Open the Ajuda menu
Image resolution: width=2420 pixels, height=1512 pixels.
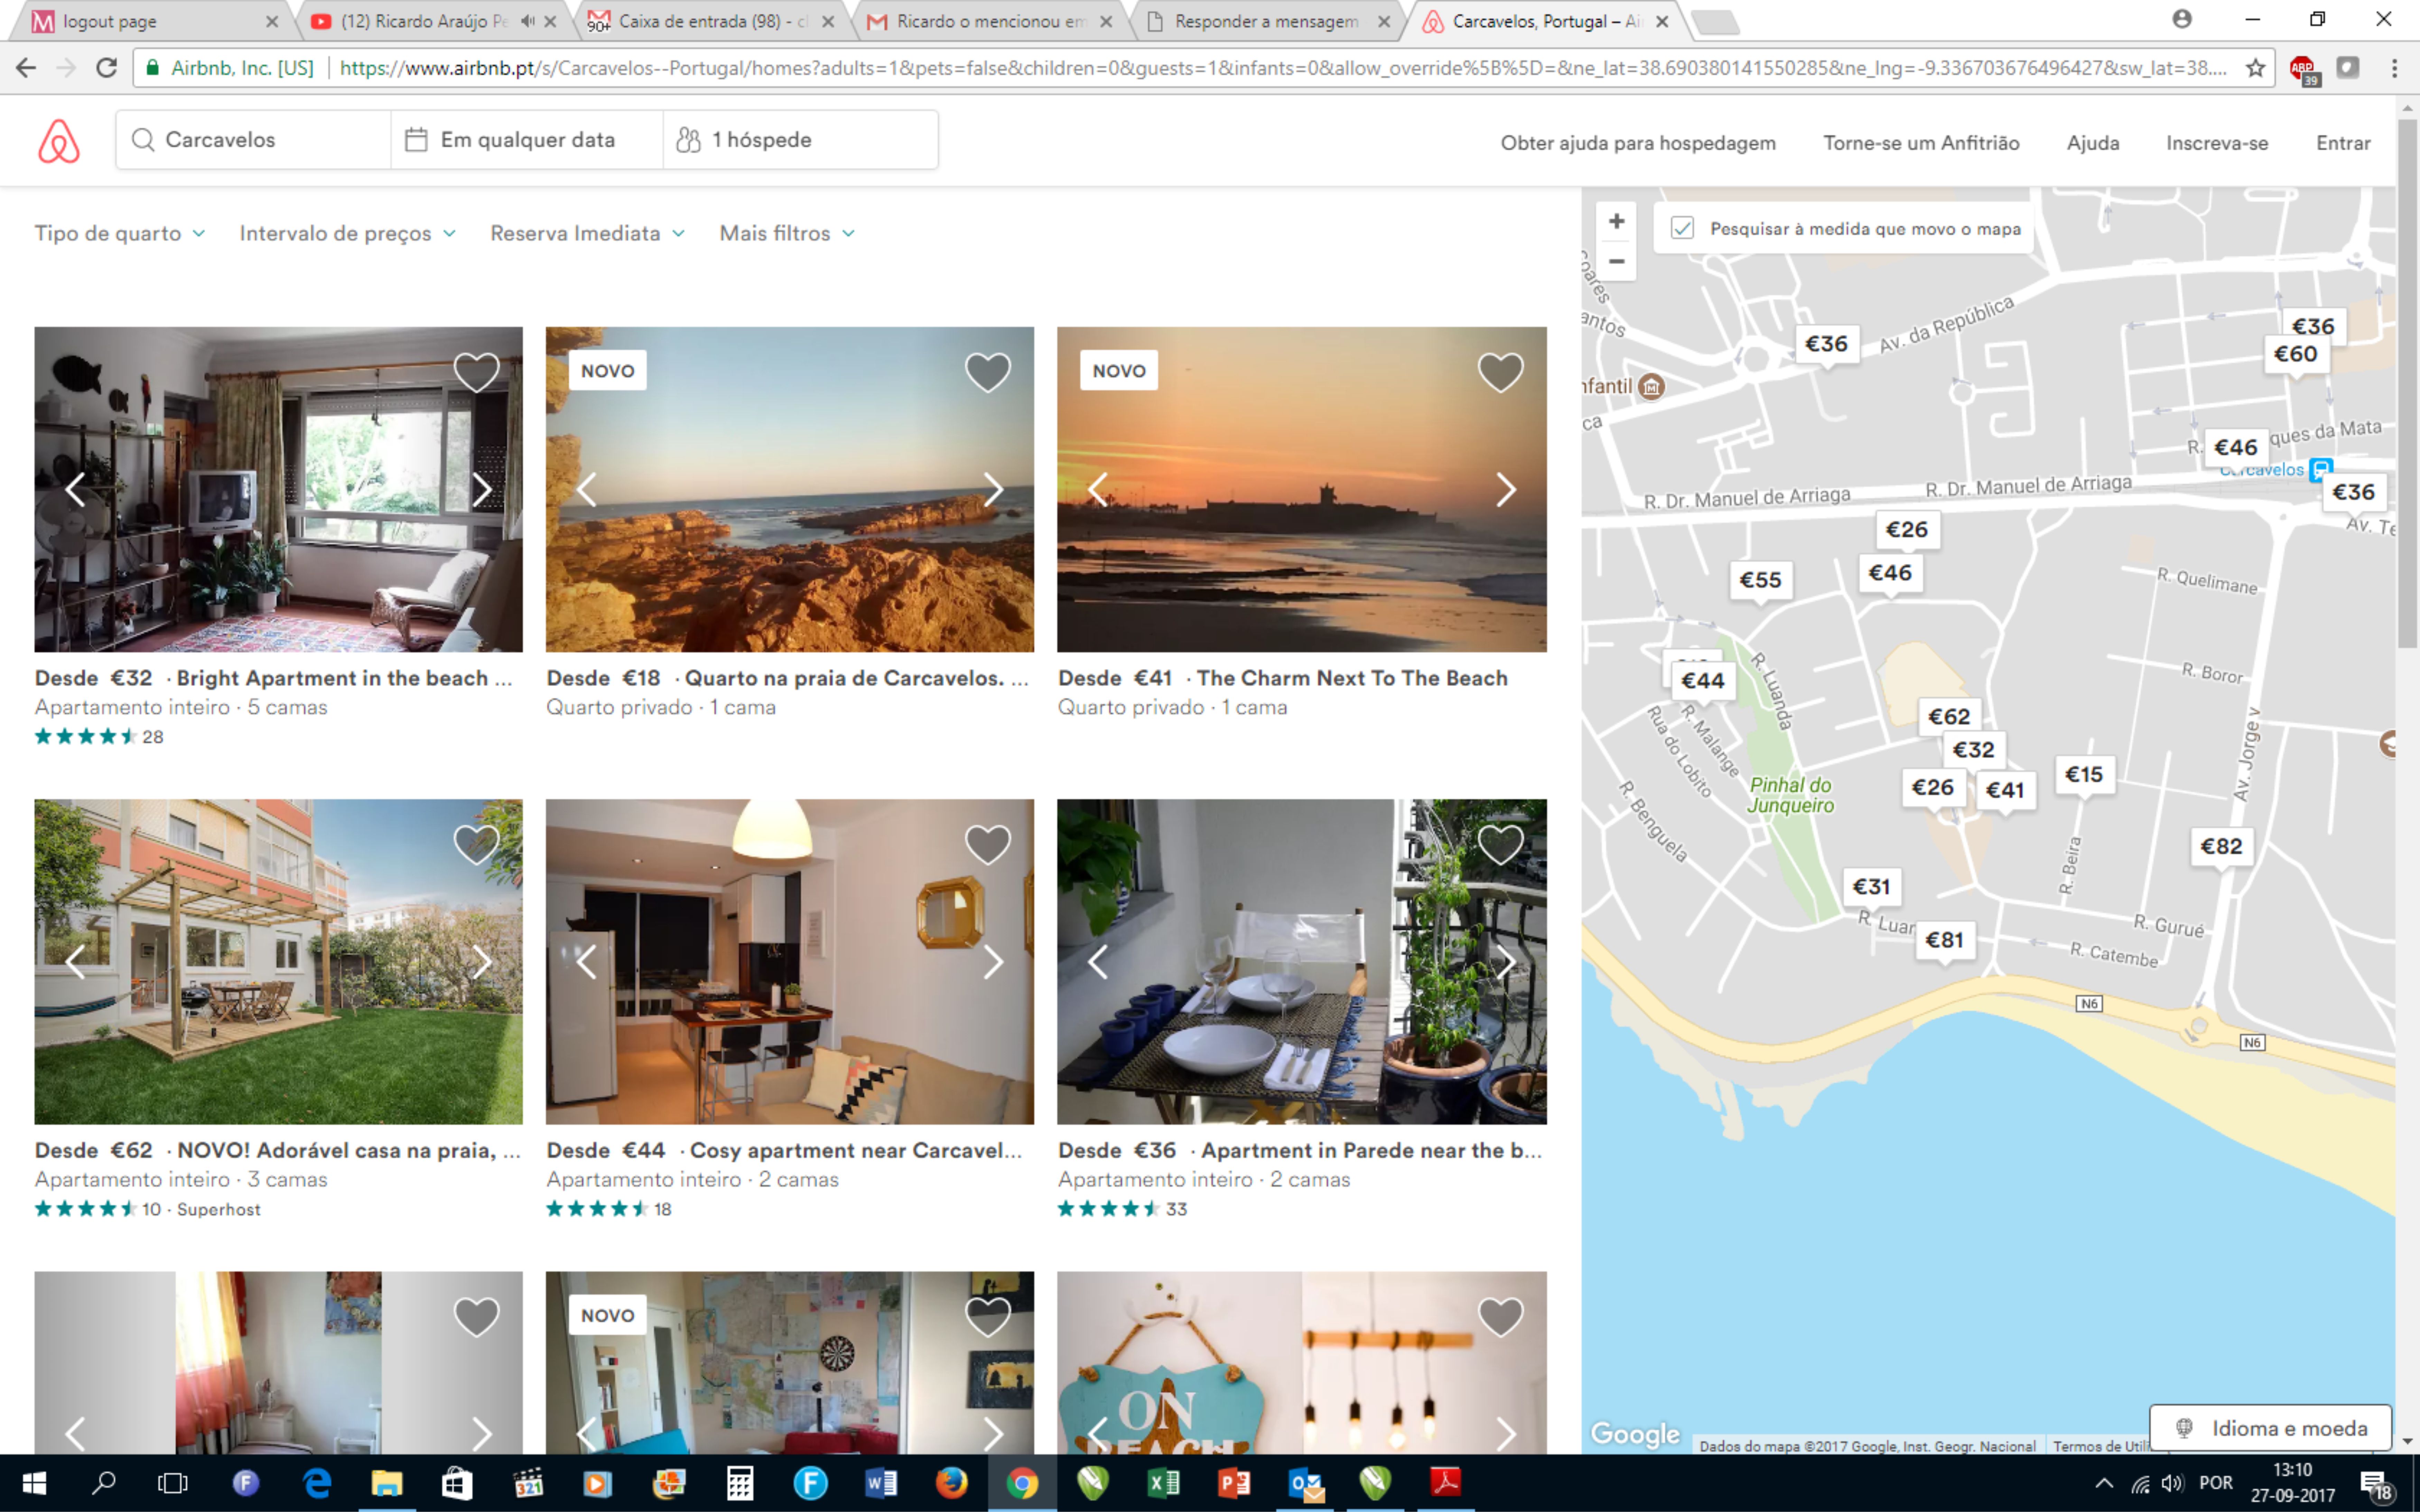pos(2093,143)
